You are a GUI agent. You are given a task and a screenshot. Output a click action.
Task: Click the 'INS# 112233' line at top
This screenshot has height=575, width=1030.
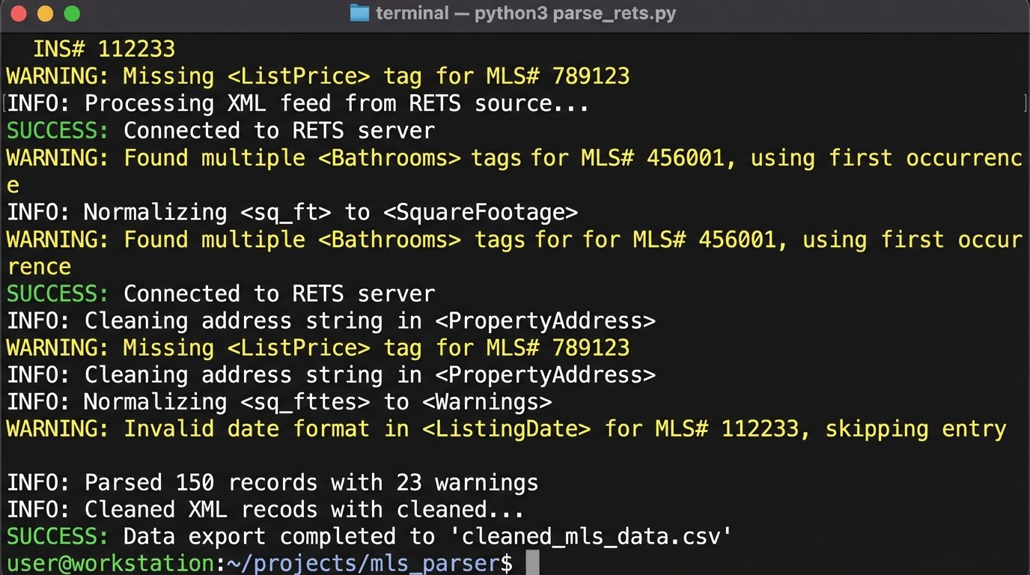click(103, 49)
